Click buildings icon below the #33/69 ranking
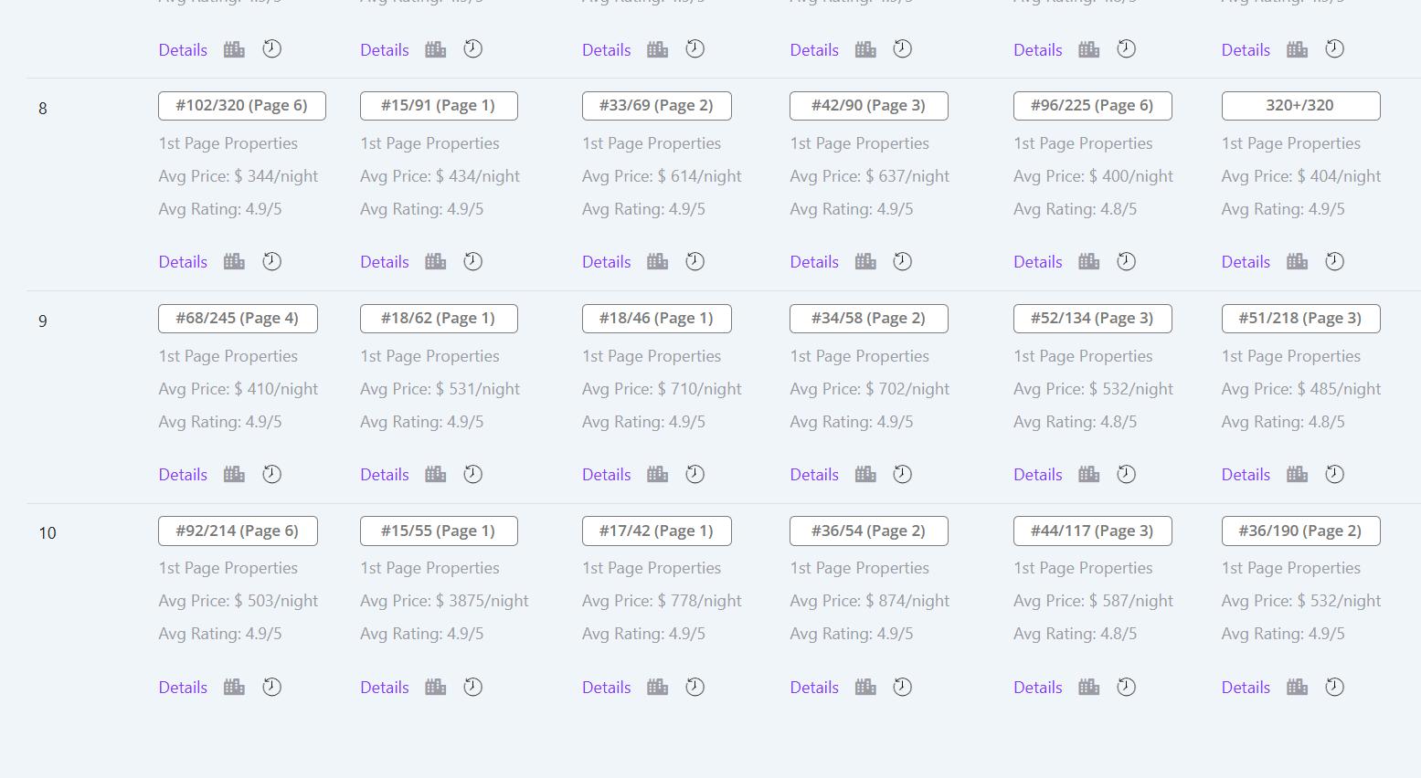This screenshot has width=1421, height=778. (x=657, y=262)
